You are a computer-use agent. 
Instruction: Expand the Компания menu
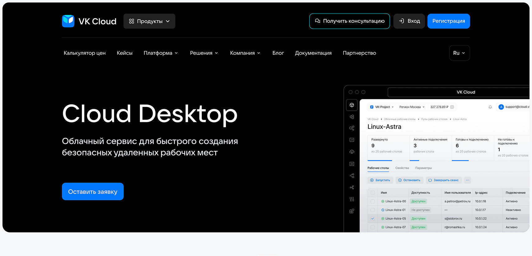[x=245, y=53]
